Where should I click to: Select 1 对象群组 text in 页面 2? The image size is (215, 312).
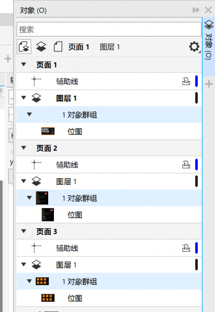79,198
